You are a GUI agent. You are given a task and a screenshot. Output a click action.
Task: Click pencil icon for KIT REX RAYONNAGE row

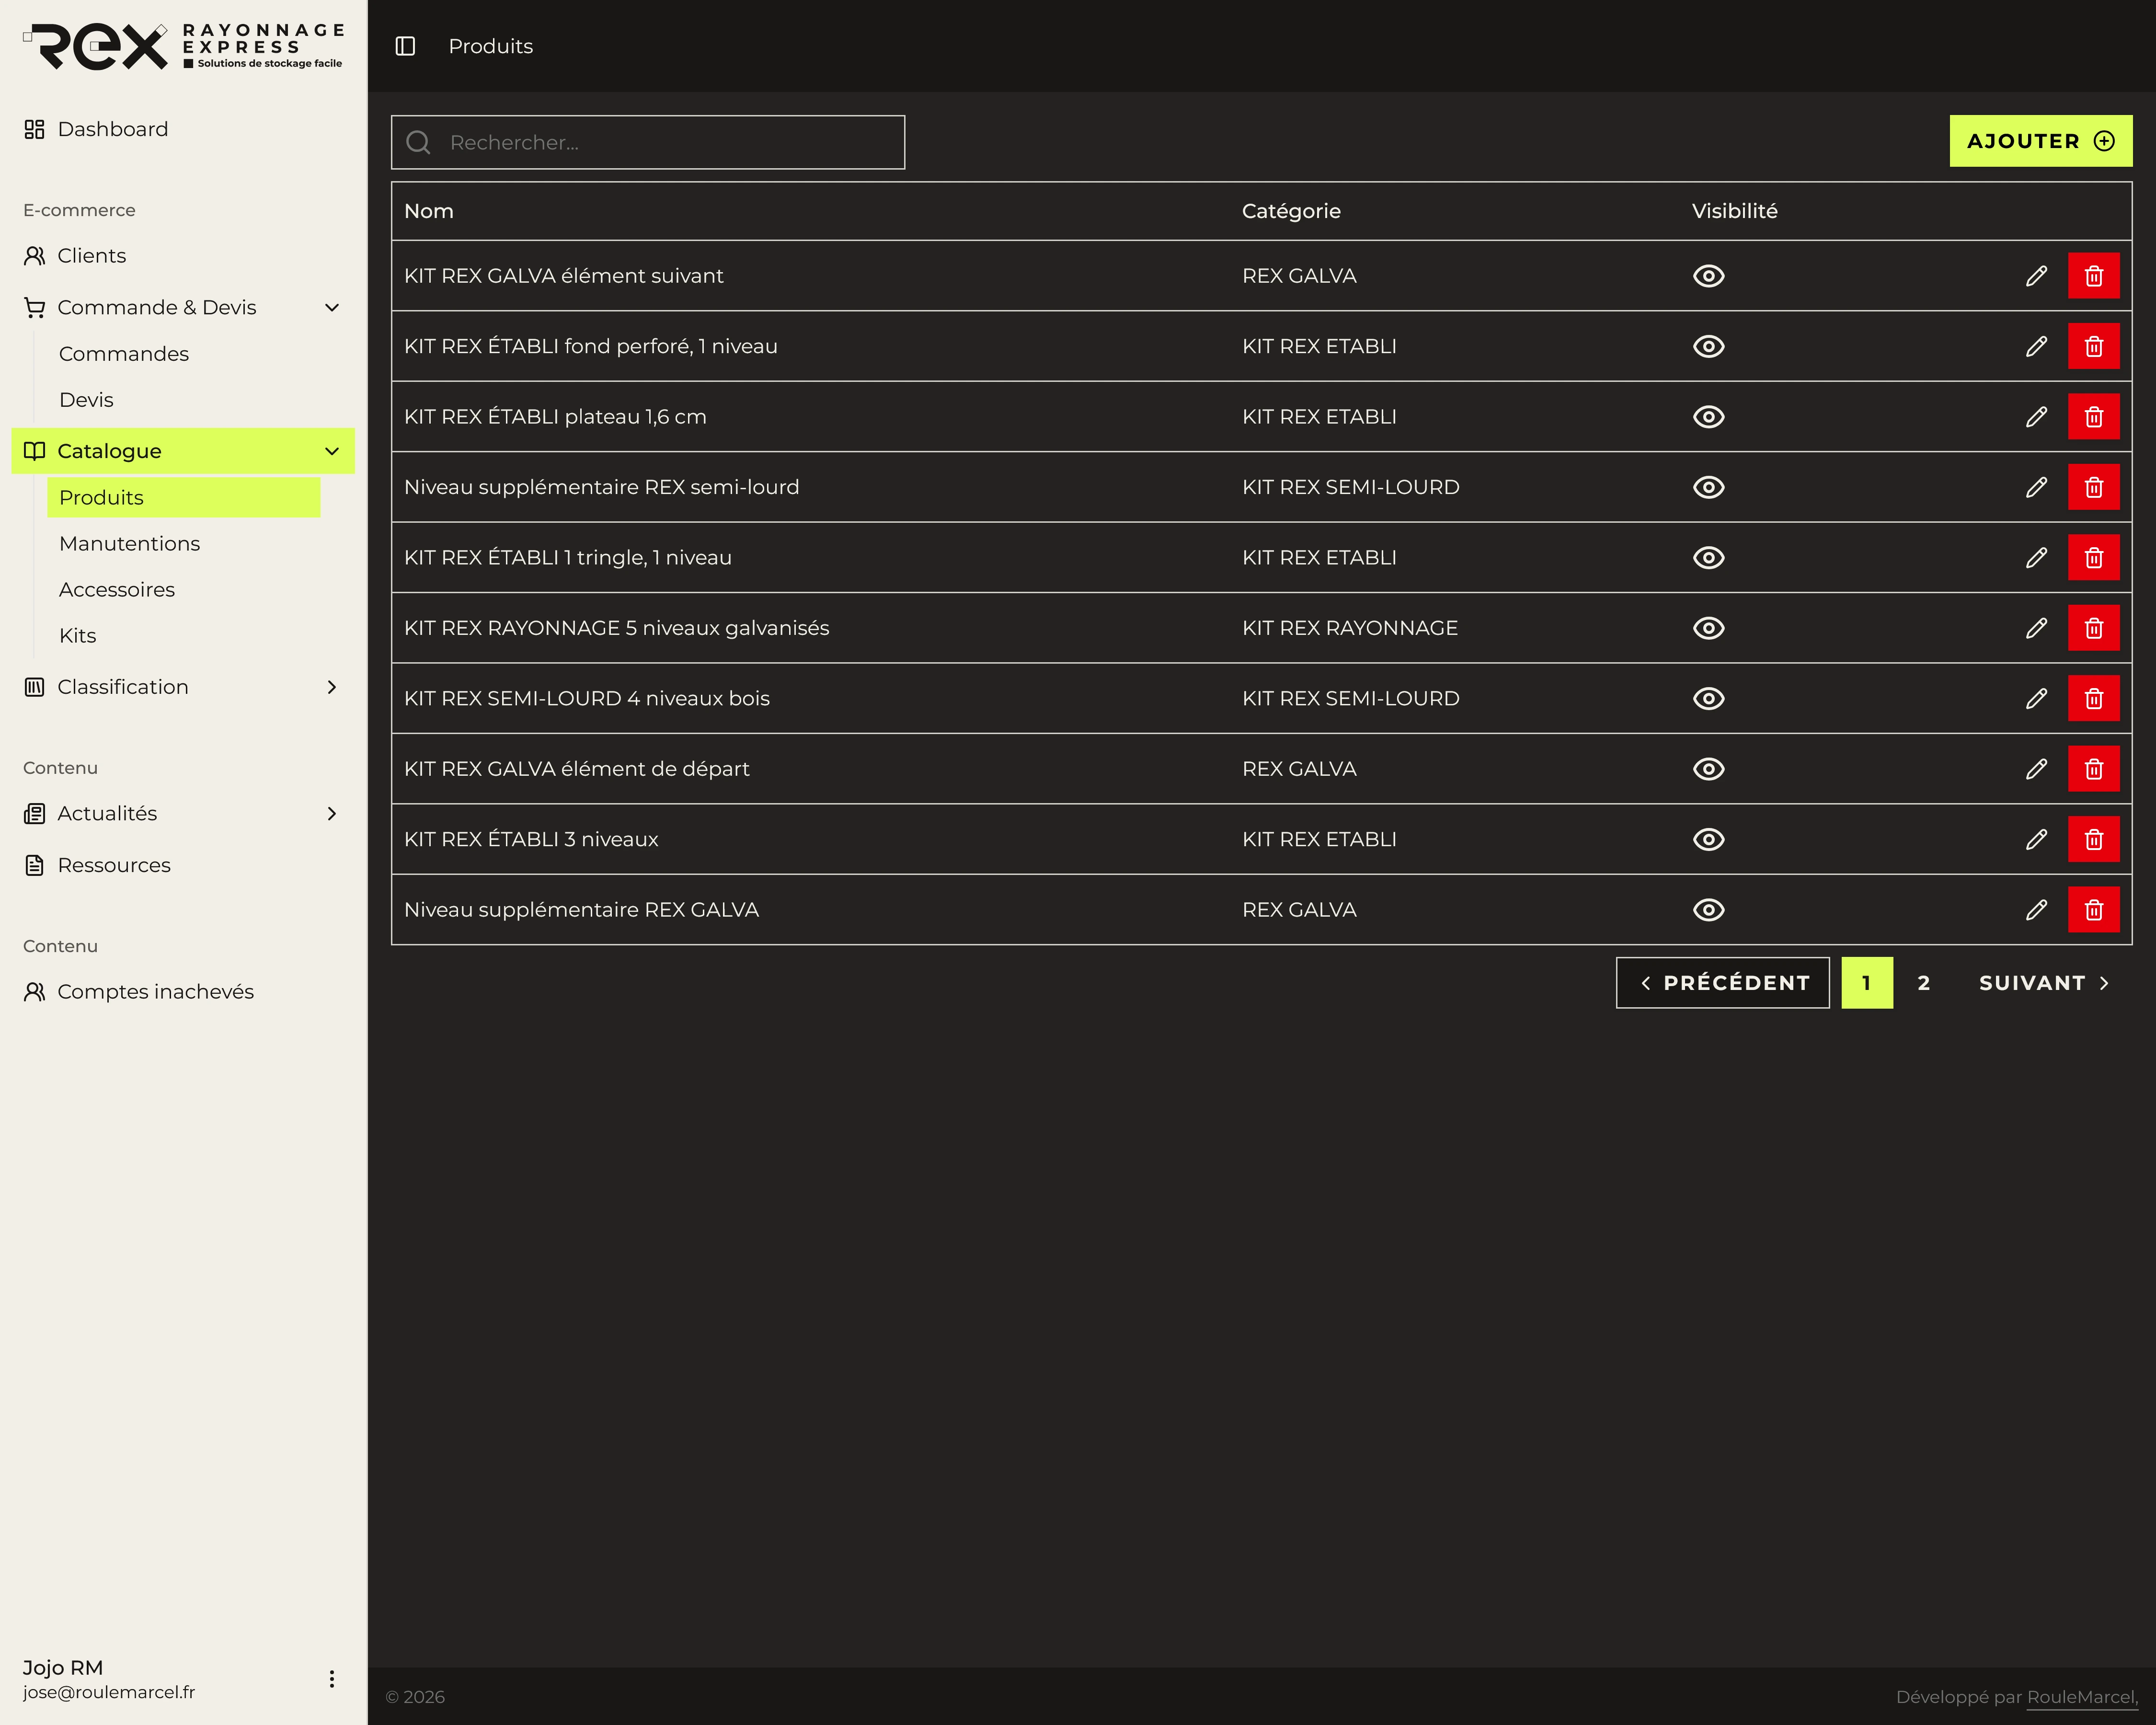(x=2036, y=628)
